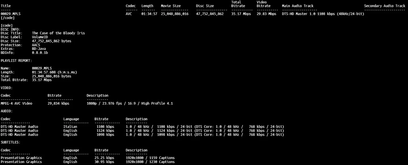Click BDInfo version 0.8.0.1b
The image size is (408, 165).
pyautogui.click(x=40, y=53)
